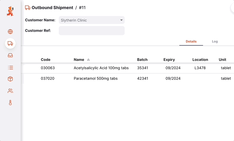Open the box inventory icon in sidebar
Viewport: 234px width, 141px height.
click(x=10, y=79)
